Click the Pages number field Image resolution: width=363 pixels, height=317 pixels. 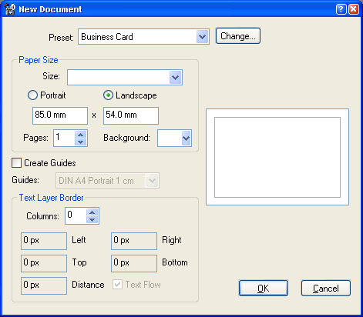click(64, 138)
